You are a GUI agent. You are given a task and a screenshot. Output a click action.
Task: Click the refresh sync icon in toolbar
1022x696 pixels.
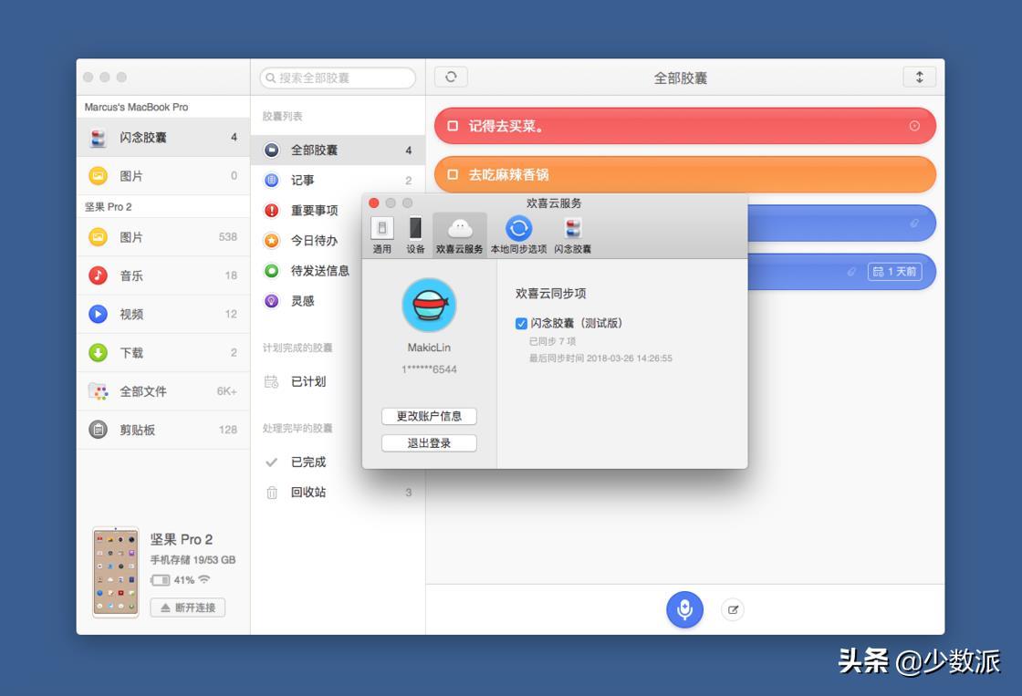(x=451, y=78)
